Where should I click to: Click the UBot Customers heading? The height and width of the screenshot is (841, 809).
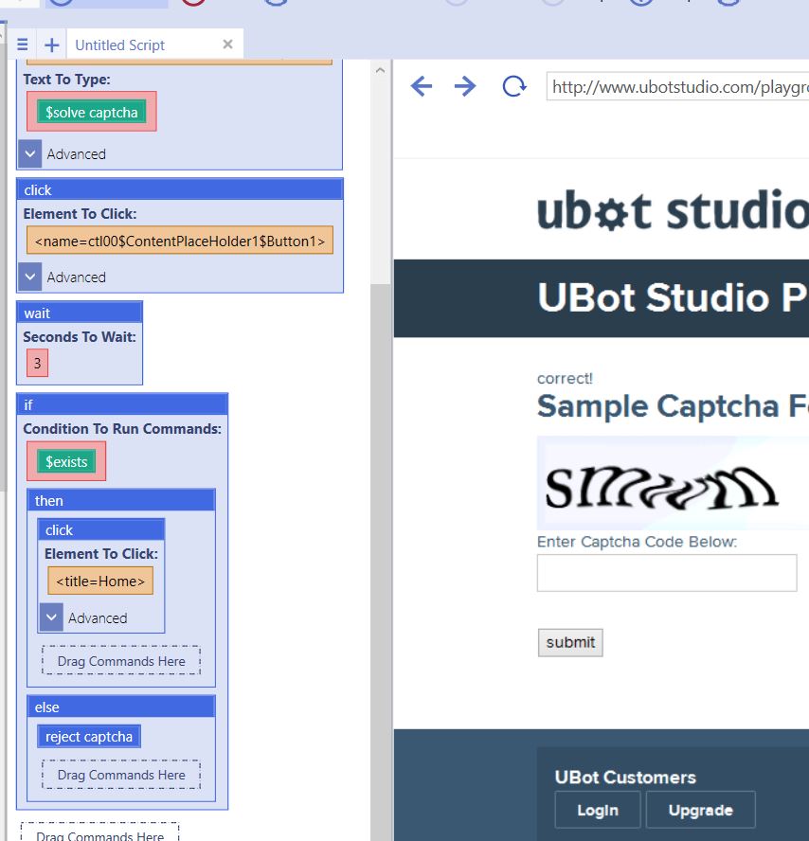point(625,777)
